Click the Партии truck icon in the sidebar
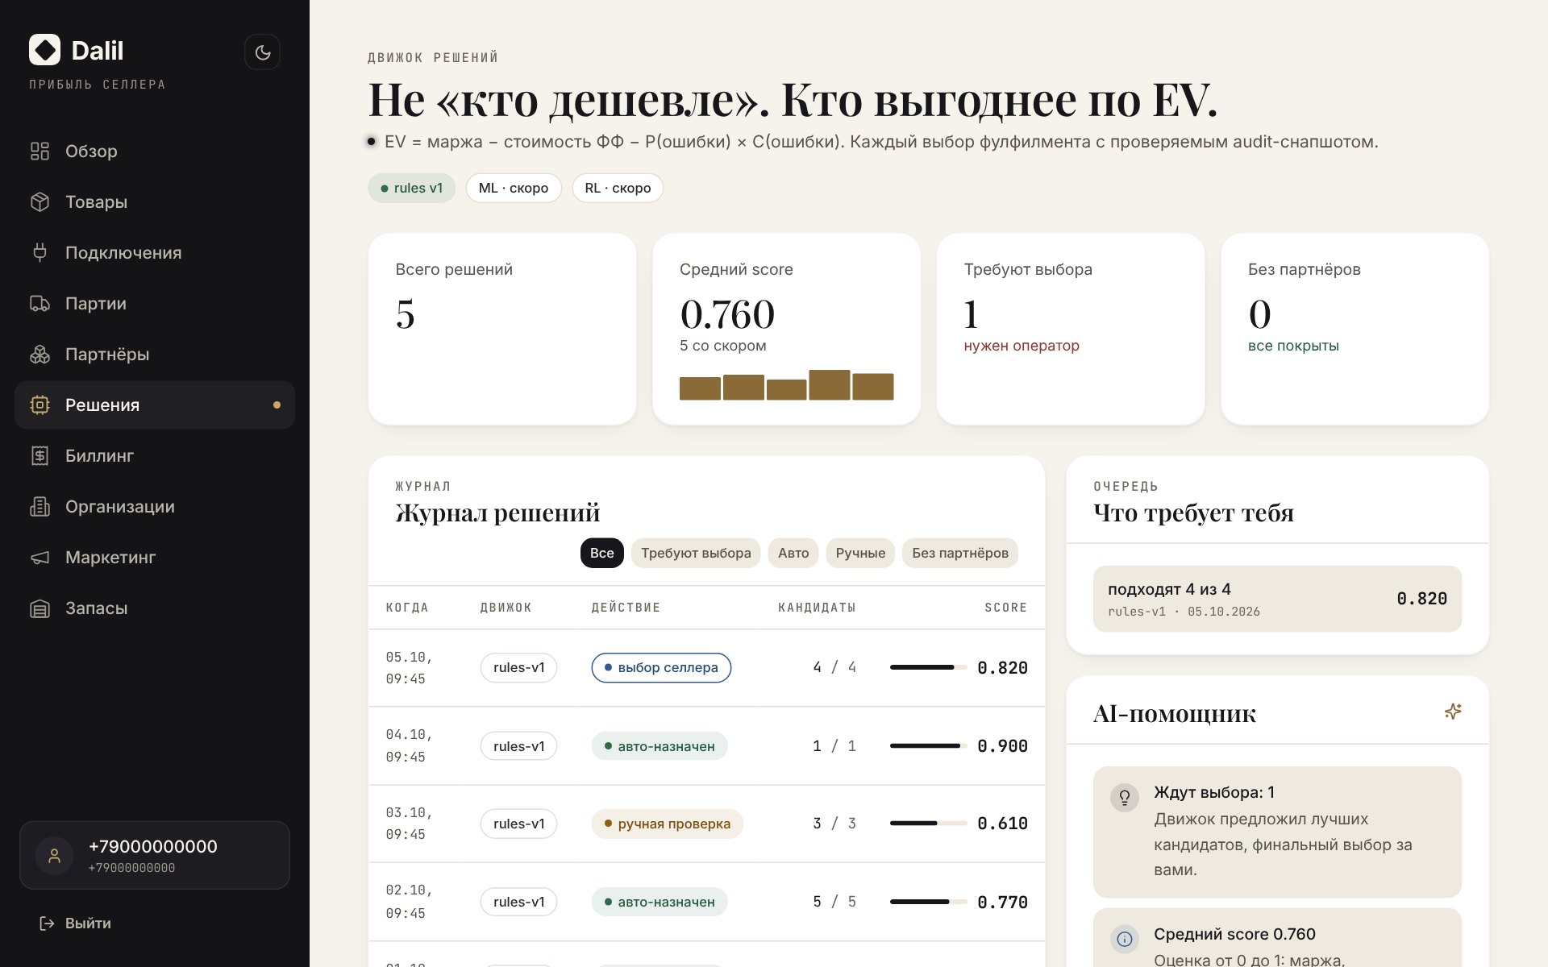Viewport: 1548px width, 967px height. click(x=40, y=303)
